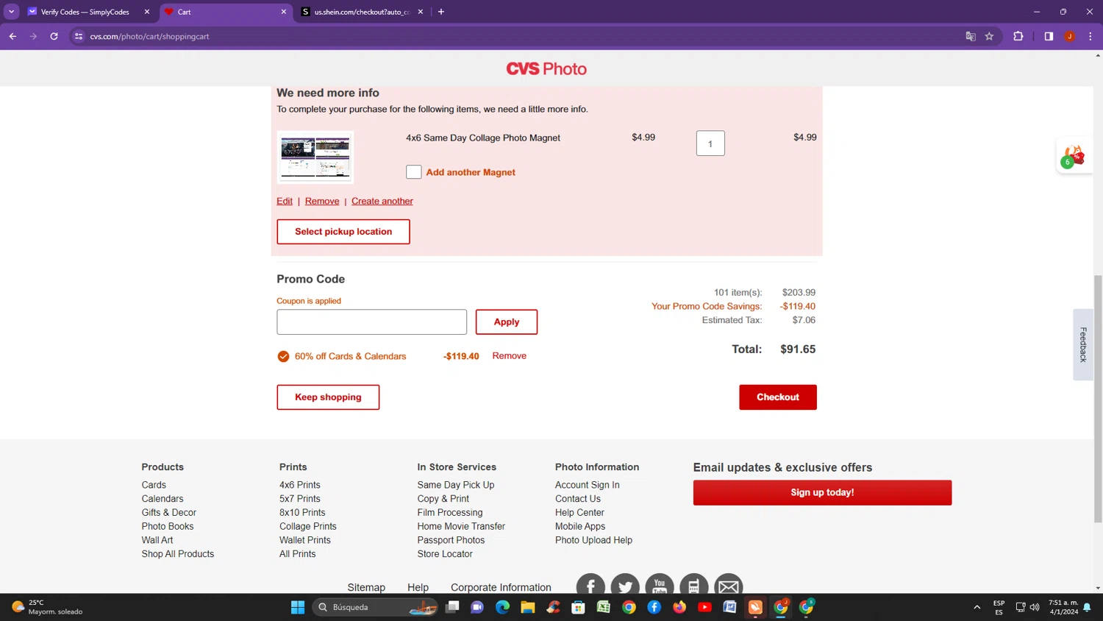Show hidden system tray icons
The width and height of the screenshot is (1103, 621).
(x=977, y=607)
